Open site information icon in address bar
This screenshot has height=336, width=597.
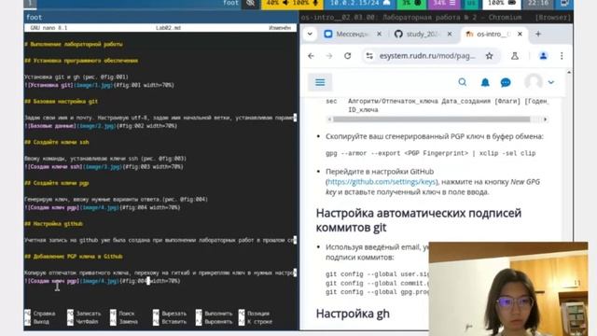[369, 56]
